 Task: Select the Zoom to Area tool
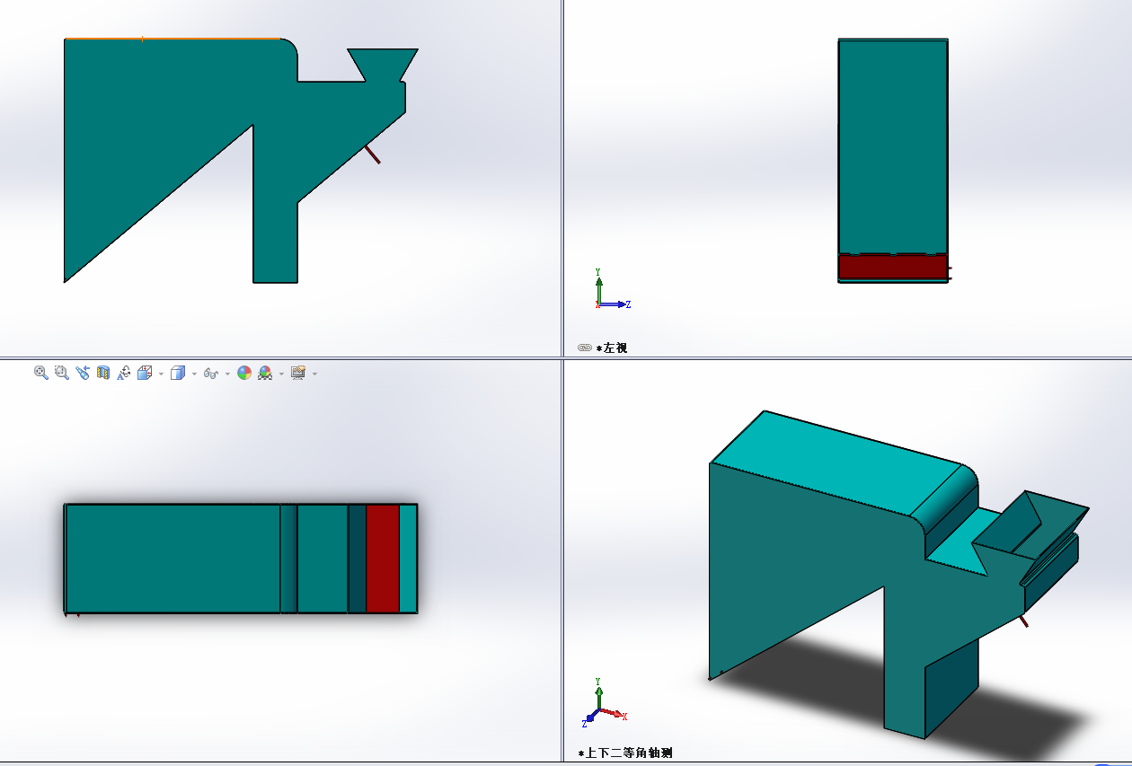[x=62, y=373]
